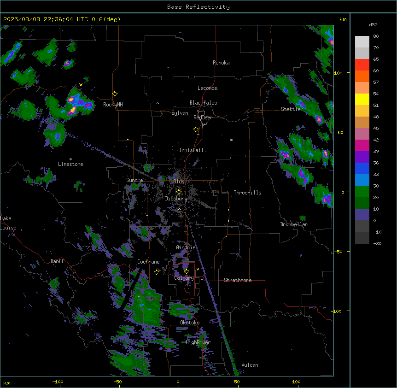The image size is (397, 388).
Task: Click the yellow diamond marker between Olds and Didsbury
Action: (179, 192)
